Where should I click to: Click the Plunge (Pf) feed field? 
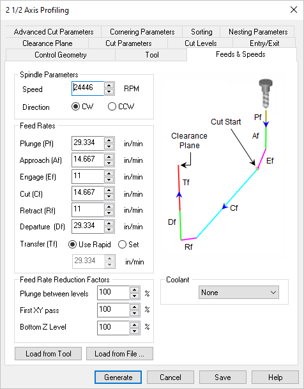[x=87, y=143]
